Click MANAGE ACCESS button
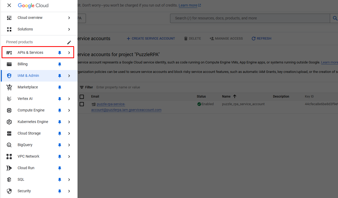 (226, 39)
